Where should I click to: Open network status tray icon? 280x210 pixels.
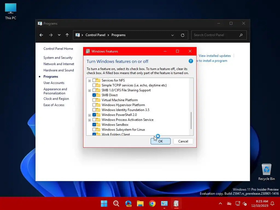click(238, 203)
